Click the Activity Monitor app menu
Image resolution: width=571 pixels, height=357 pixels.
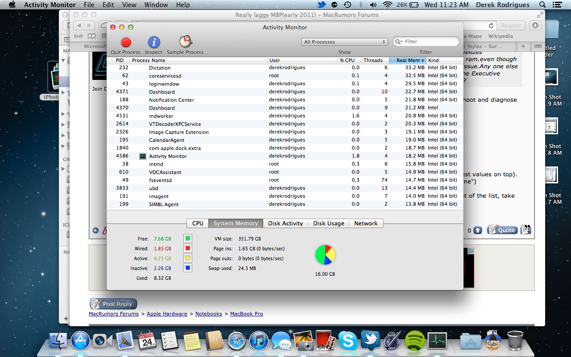click(x=50, y=5)
